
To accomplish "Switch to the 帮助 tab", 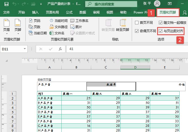I will pyautogui.click(x=123, y=12).
